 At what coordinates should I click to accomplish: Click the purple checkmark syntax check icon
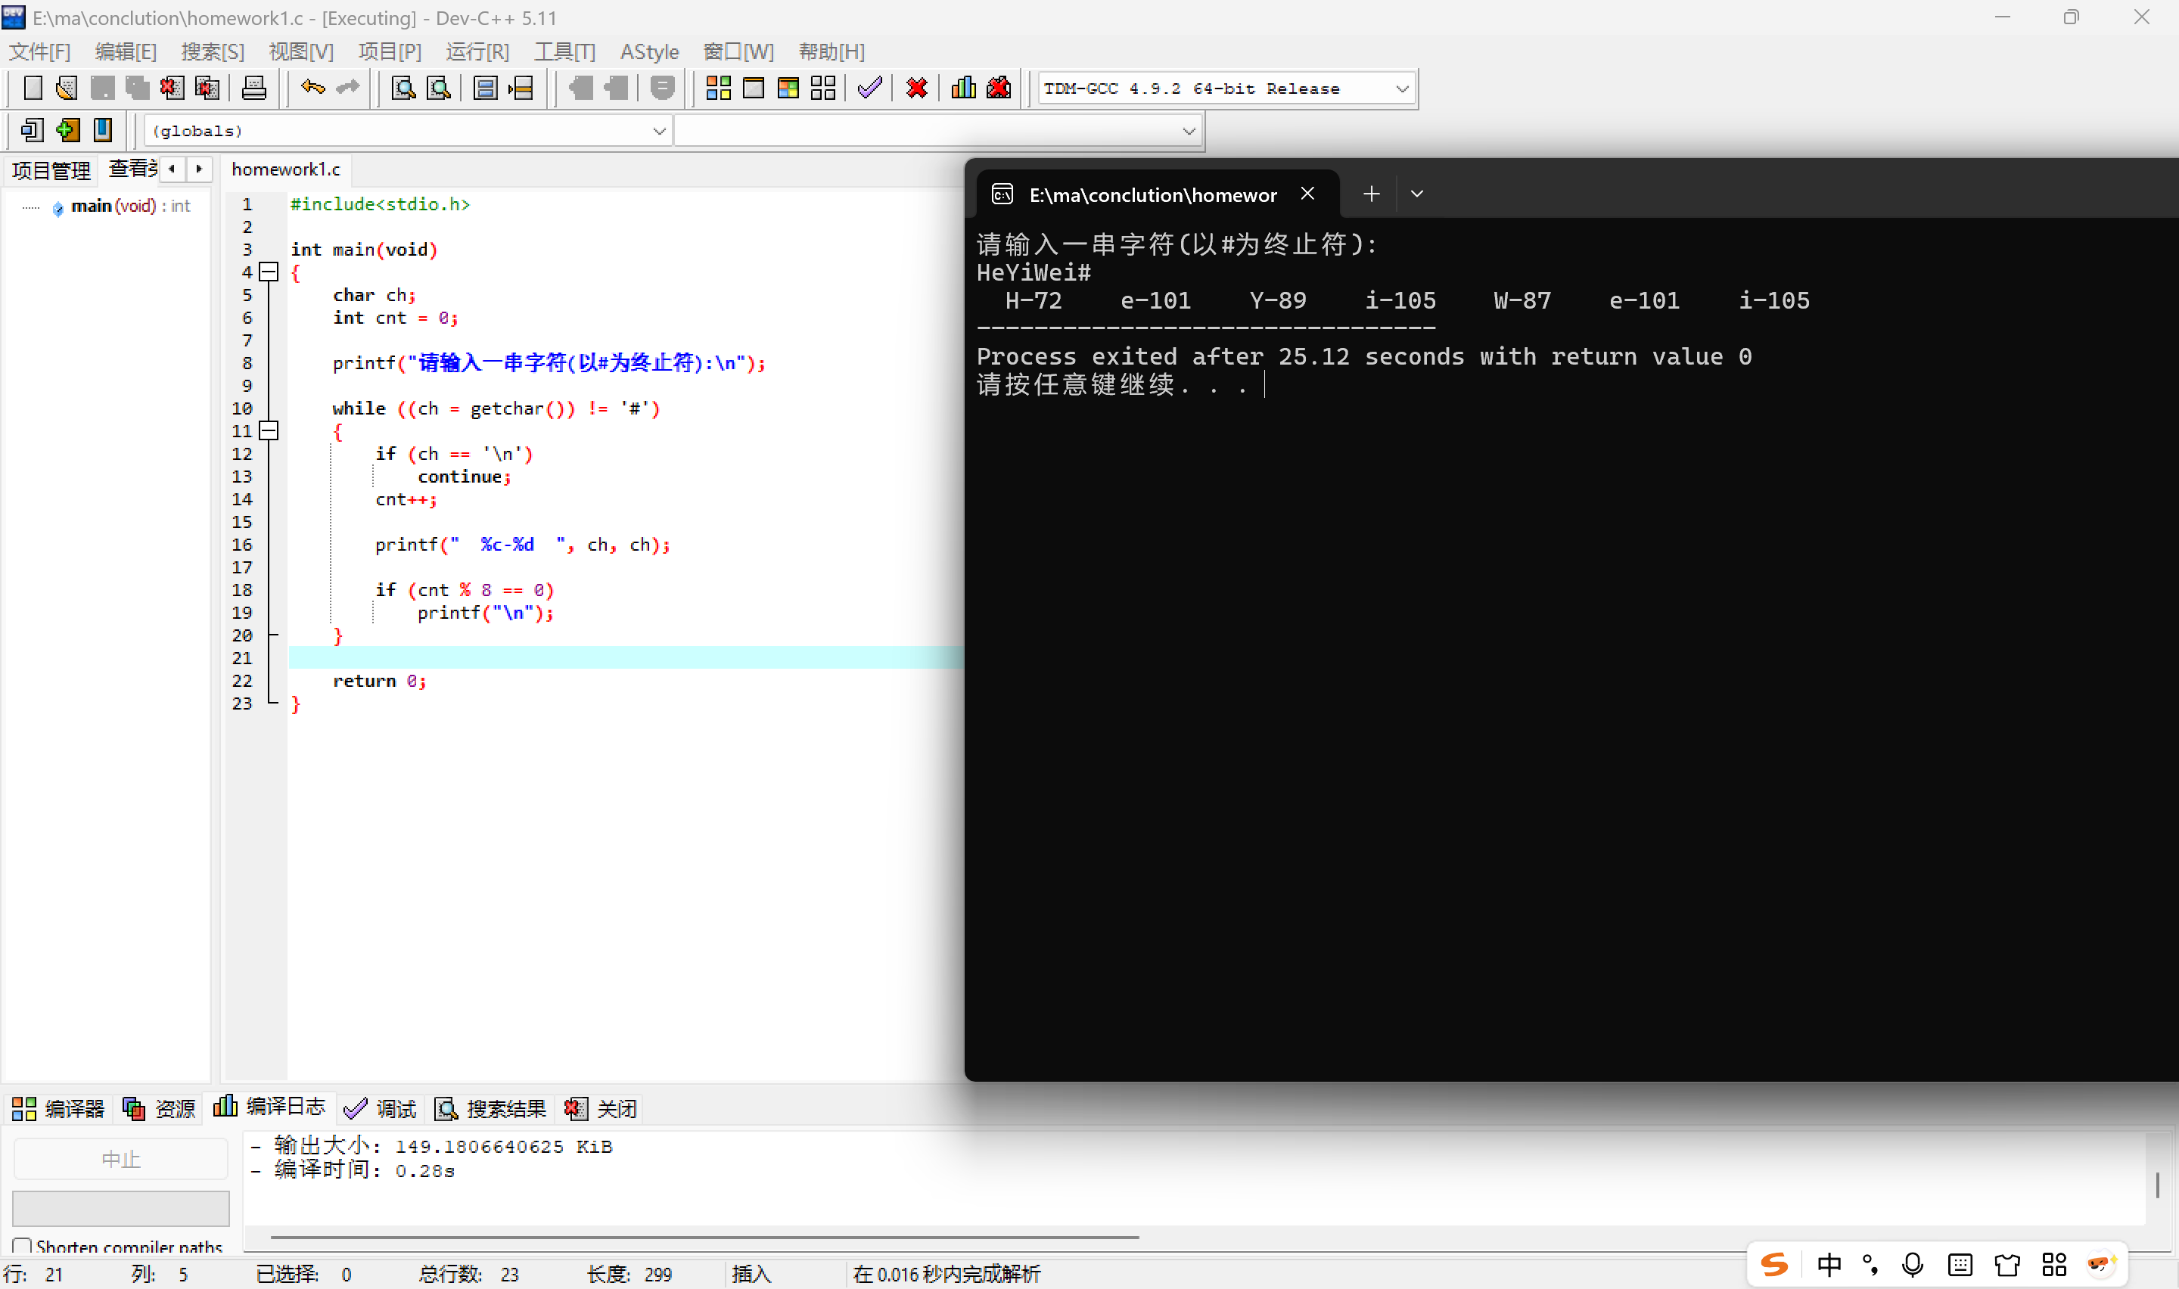coord(869,88)
